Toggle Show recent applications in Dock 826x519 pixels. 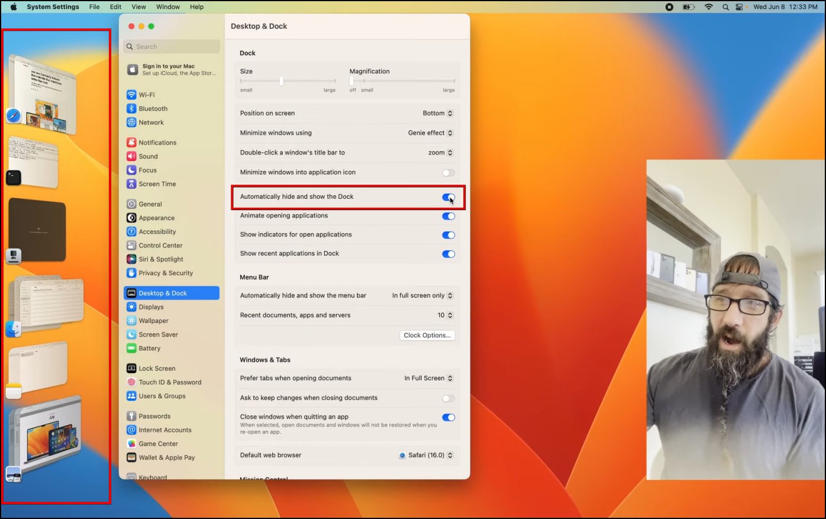(x=449, y=254)
